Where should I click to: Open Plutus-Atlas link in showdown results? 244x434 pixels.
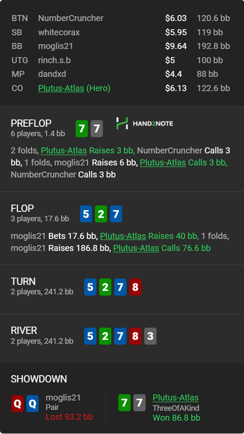(x=175, y=398)
